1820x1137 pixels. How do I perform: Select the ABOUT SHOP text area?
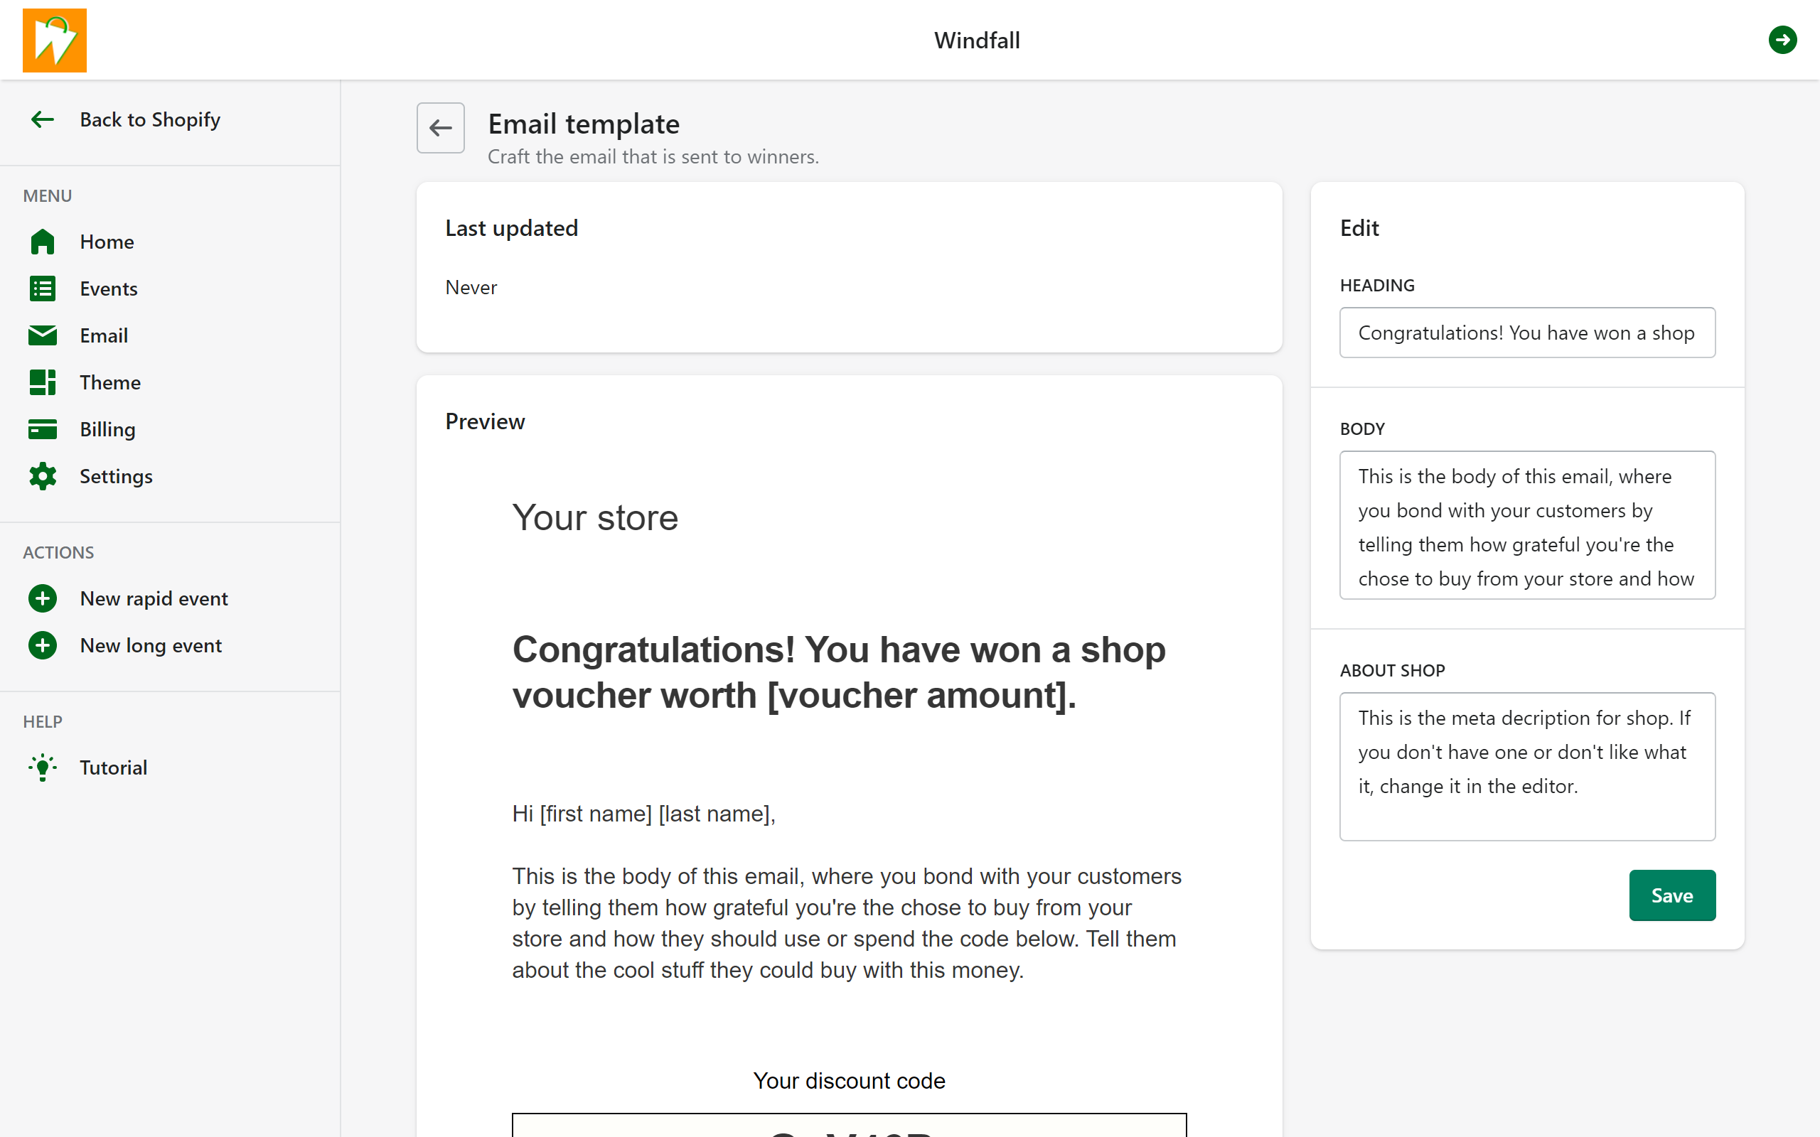[x=1526, y=766]
